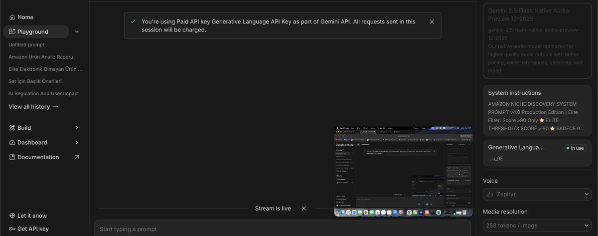Toggle the Let it snow effect
The height and width of the screenshot is (236, 598).
28,216
